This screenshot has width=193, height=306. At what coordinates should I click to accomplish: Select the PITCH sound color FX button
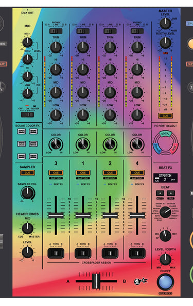point(33,144)
